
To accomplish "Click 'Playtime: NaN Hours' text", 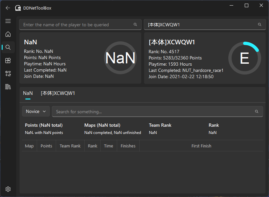I will pyautogui.click(x=45, y=64).
